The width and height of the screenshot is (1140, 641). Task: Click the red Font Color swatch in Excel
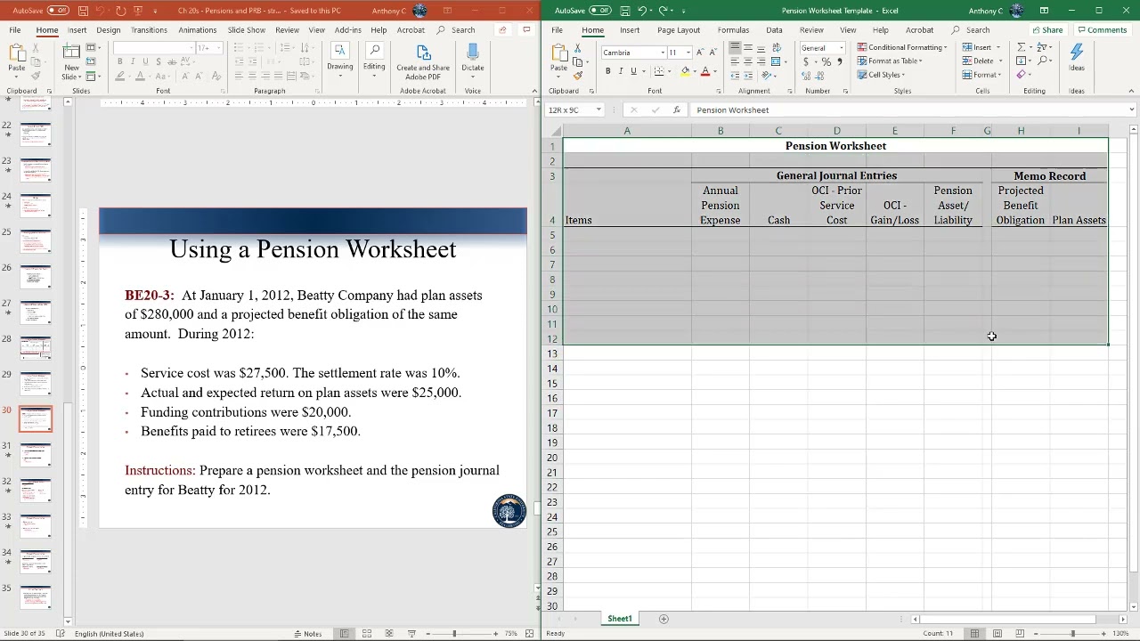click(x=704, y=71)
